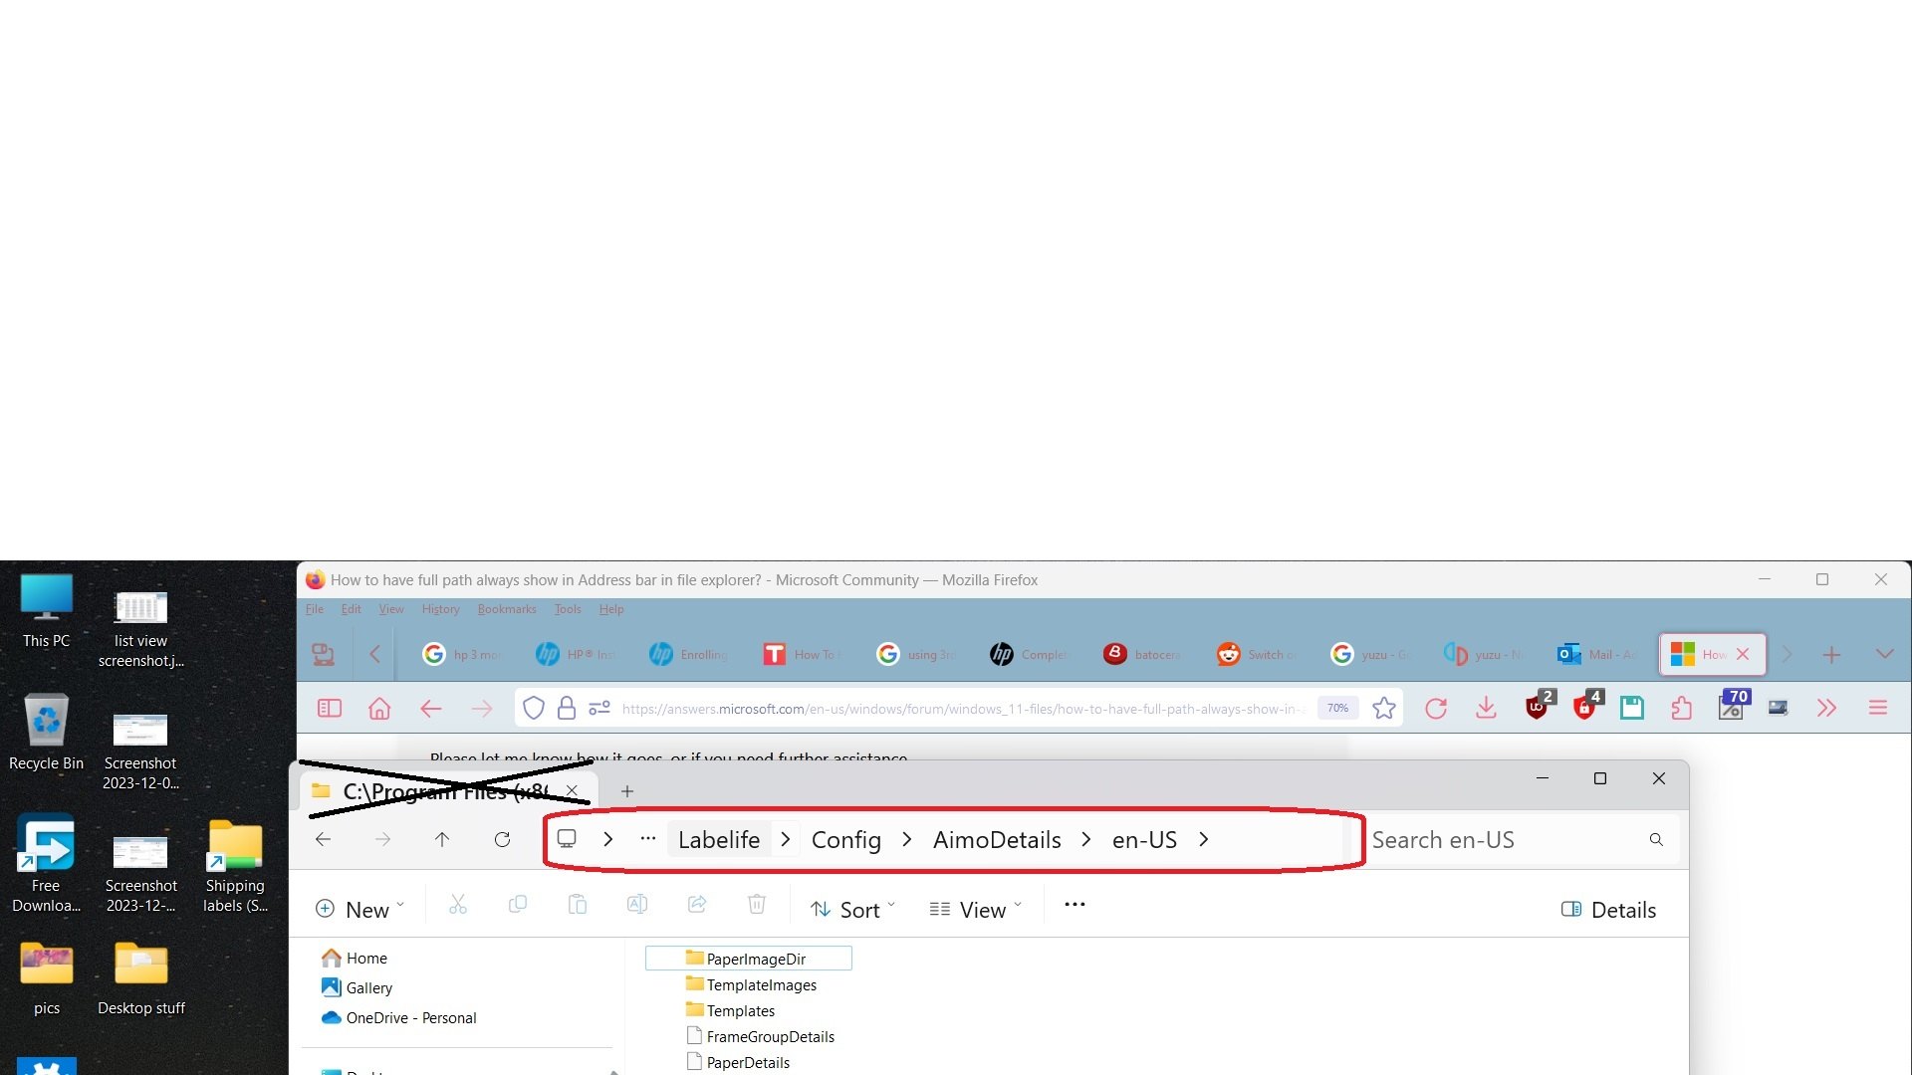Image resolution: width=1912 pixels, height=1075 pixels.
Task: Select the Cut icon in Explorer toolbar
Action: coord(458,904)
